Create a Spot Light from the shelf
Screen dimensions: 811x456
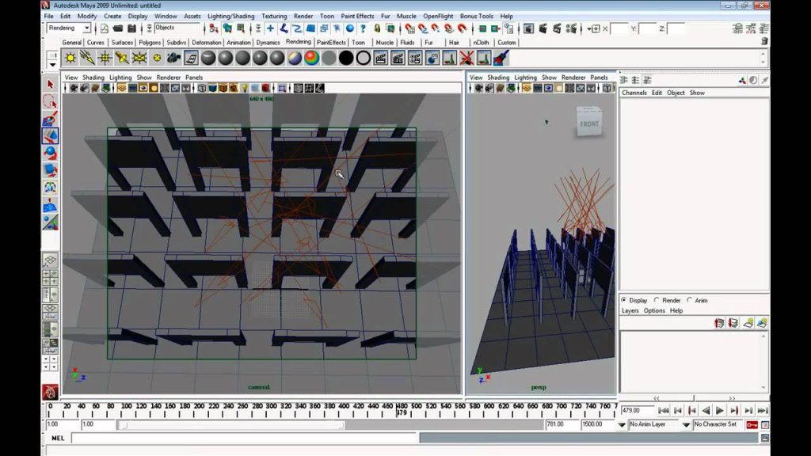pos(122,58)
